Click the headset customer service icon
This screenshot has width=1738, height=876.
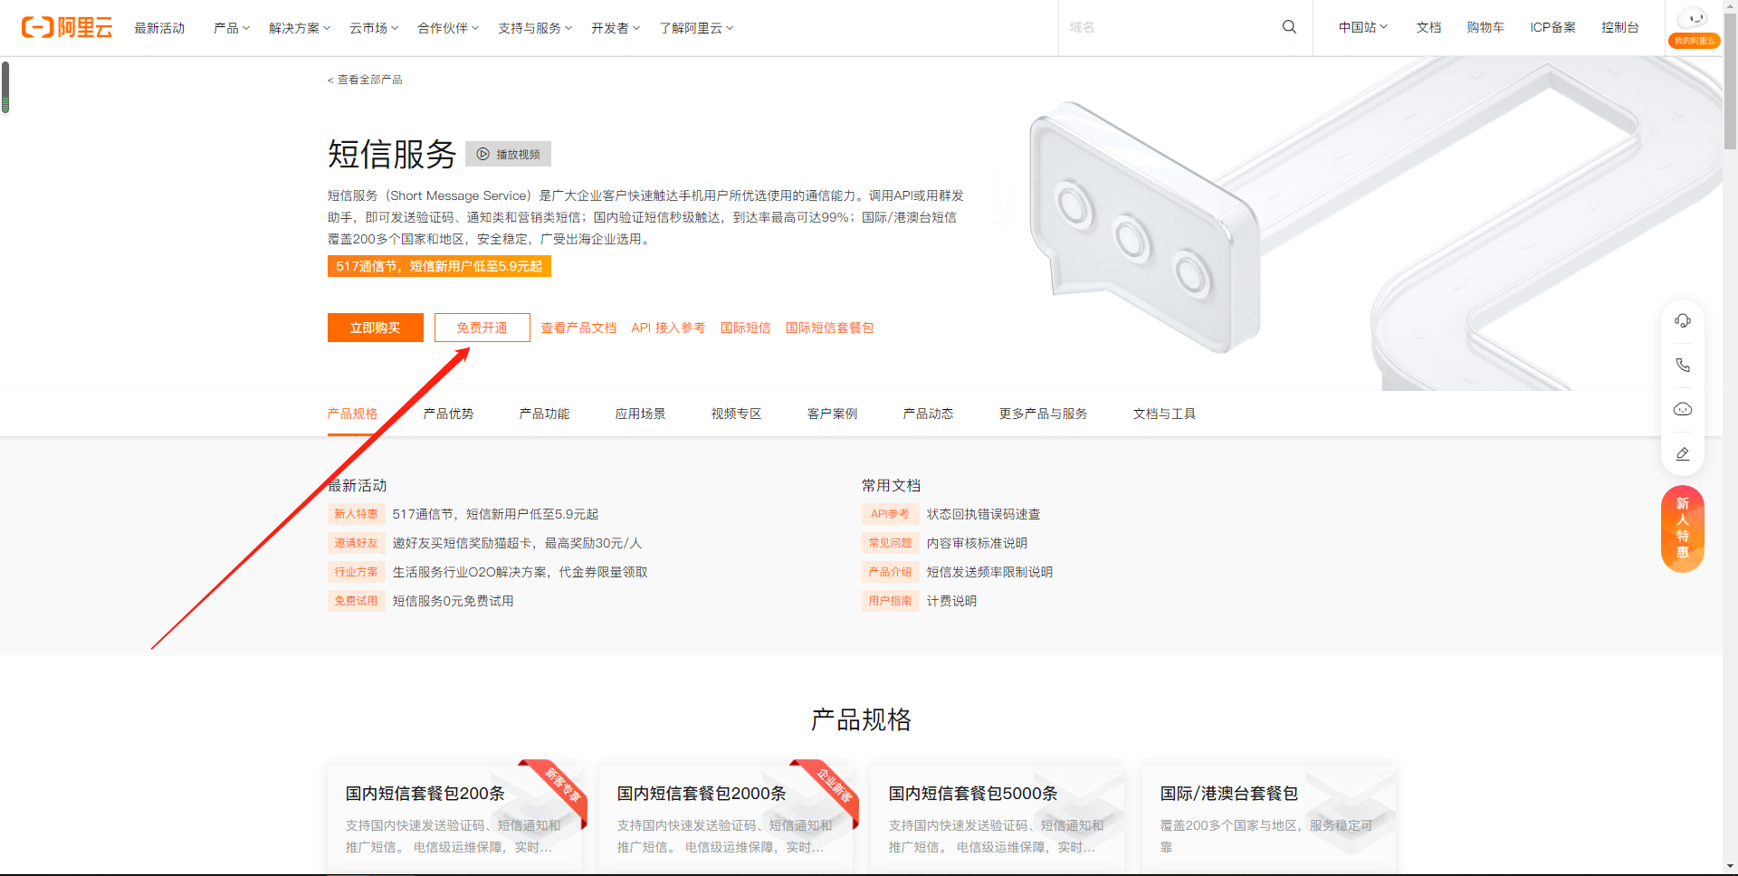[1683, 320]
